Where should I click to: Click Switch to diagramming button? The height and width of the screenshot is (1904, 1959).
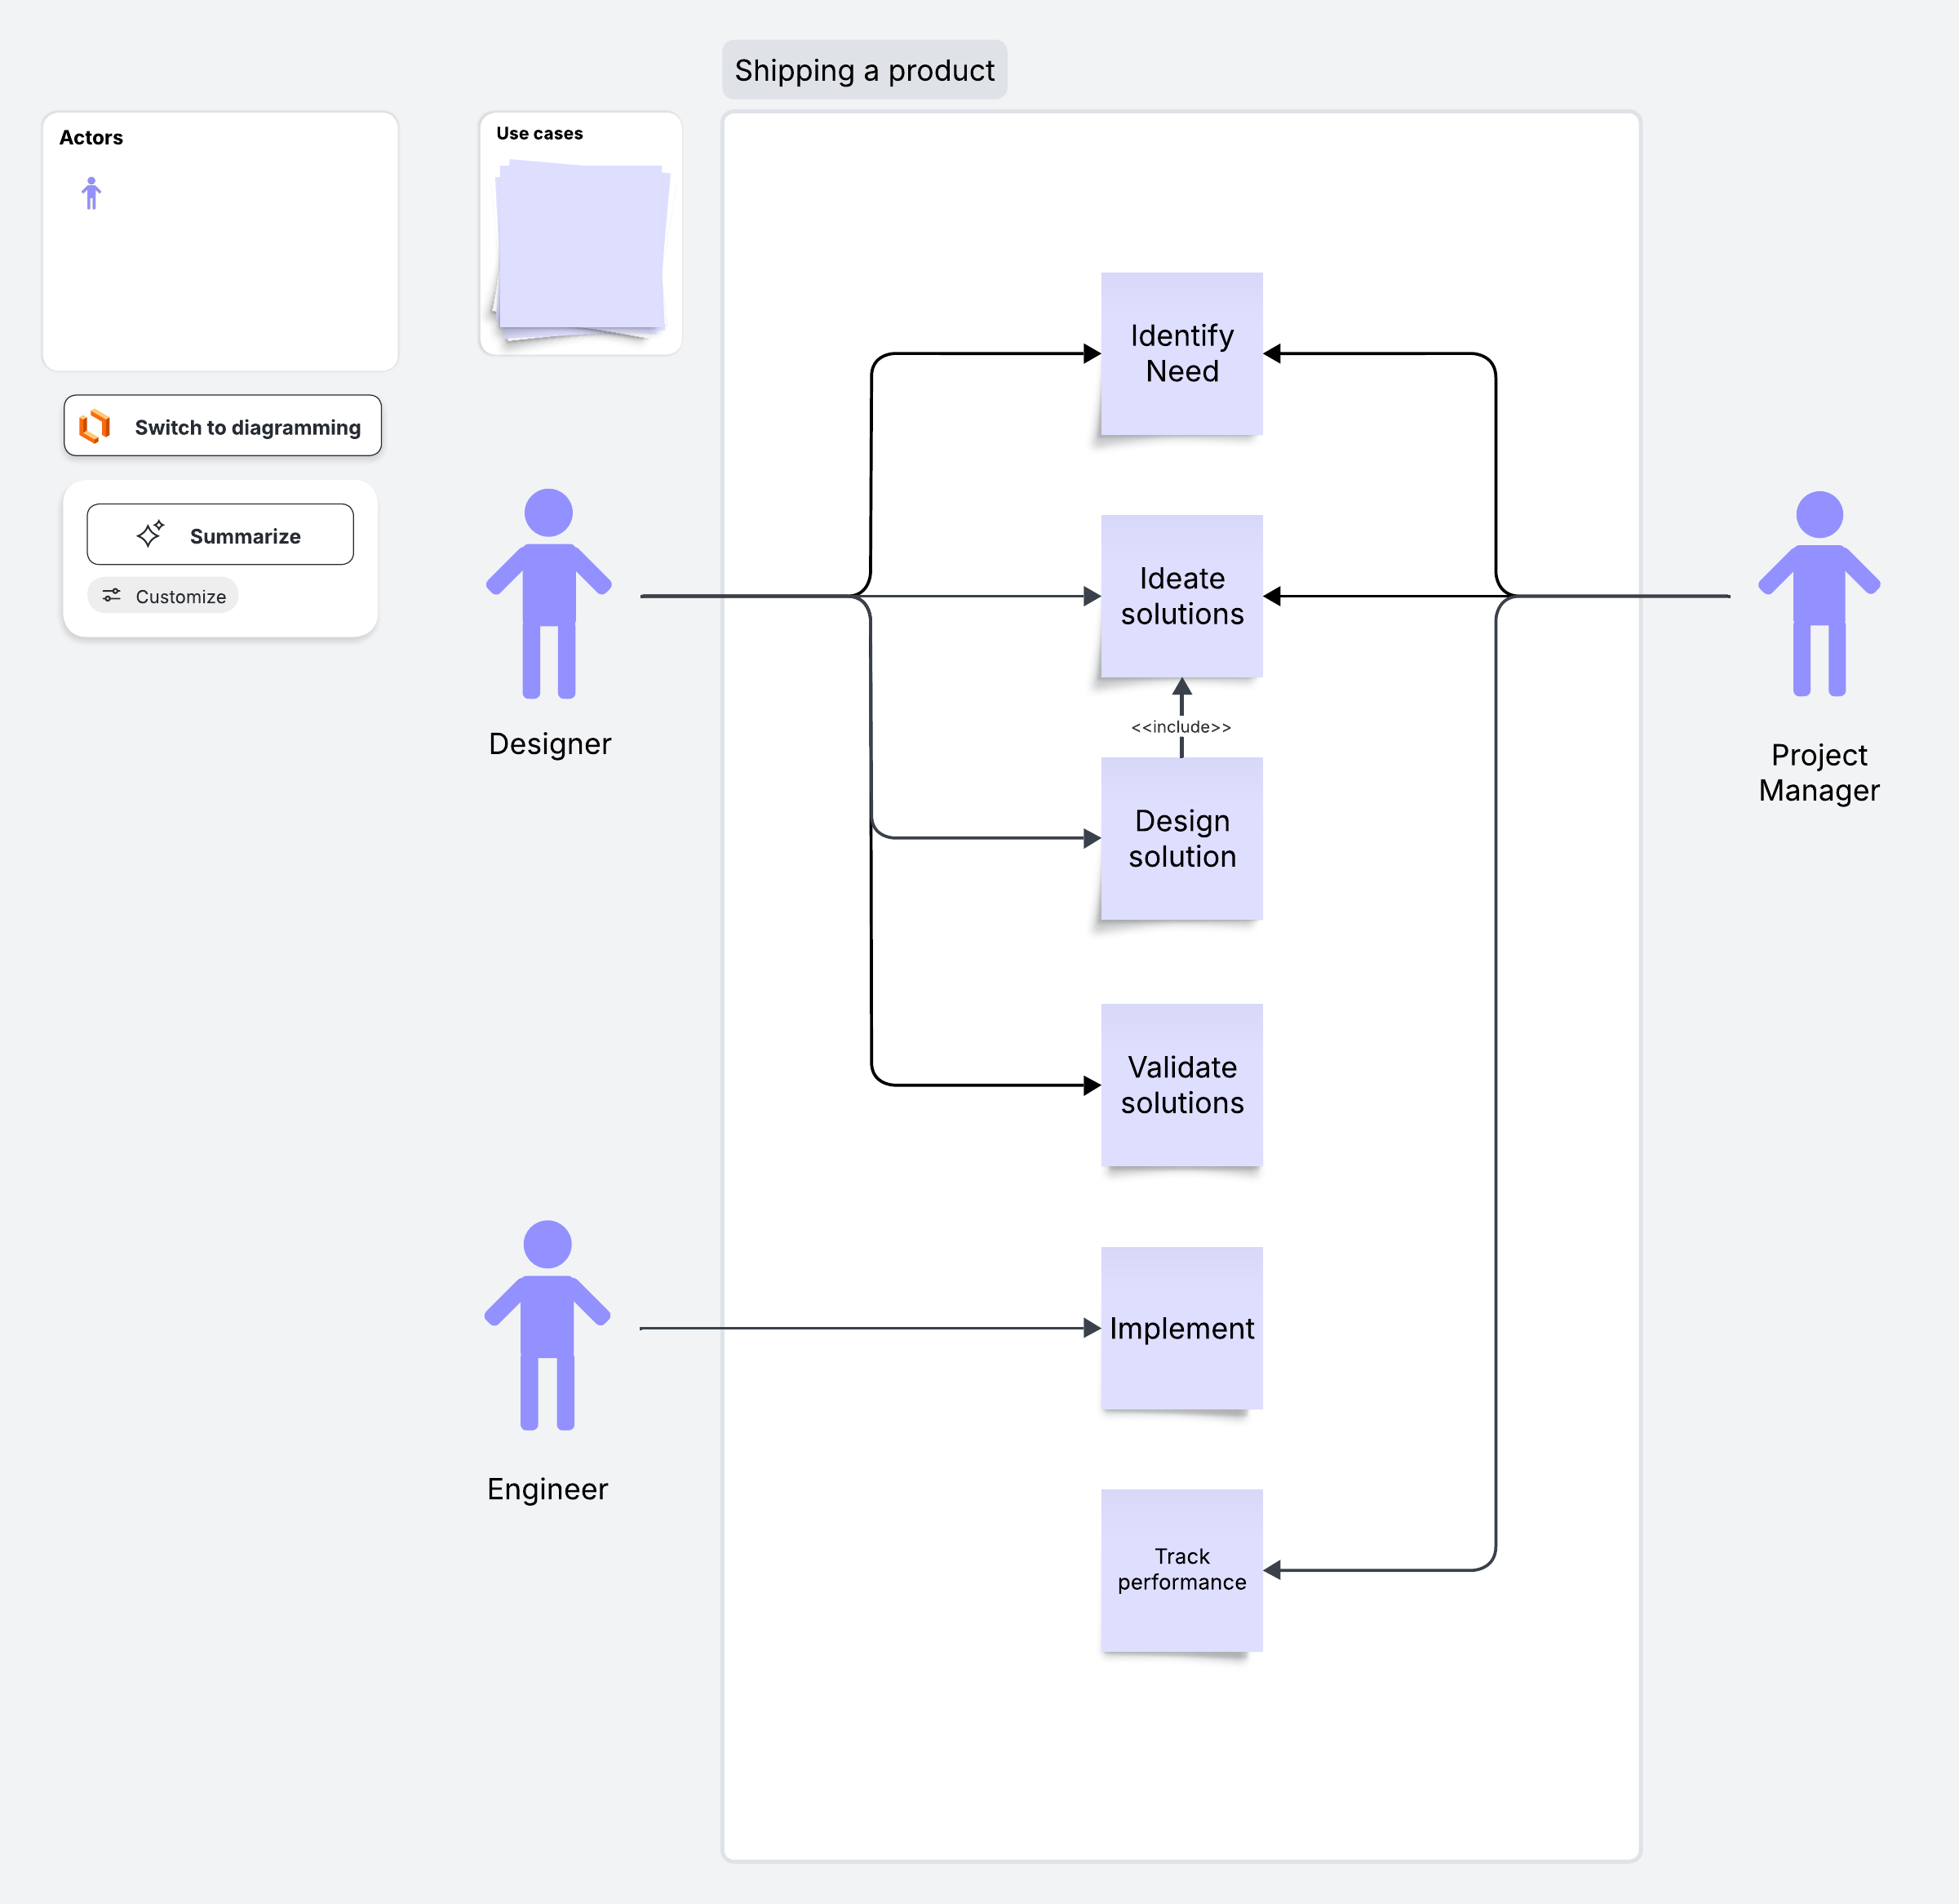[x=223, y=426]
